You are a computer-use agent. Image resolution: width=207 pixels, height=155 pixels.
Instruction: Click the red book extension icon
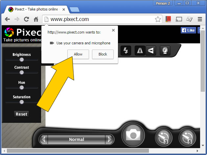pyautogui.click(x=168, y=19)
